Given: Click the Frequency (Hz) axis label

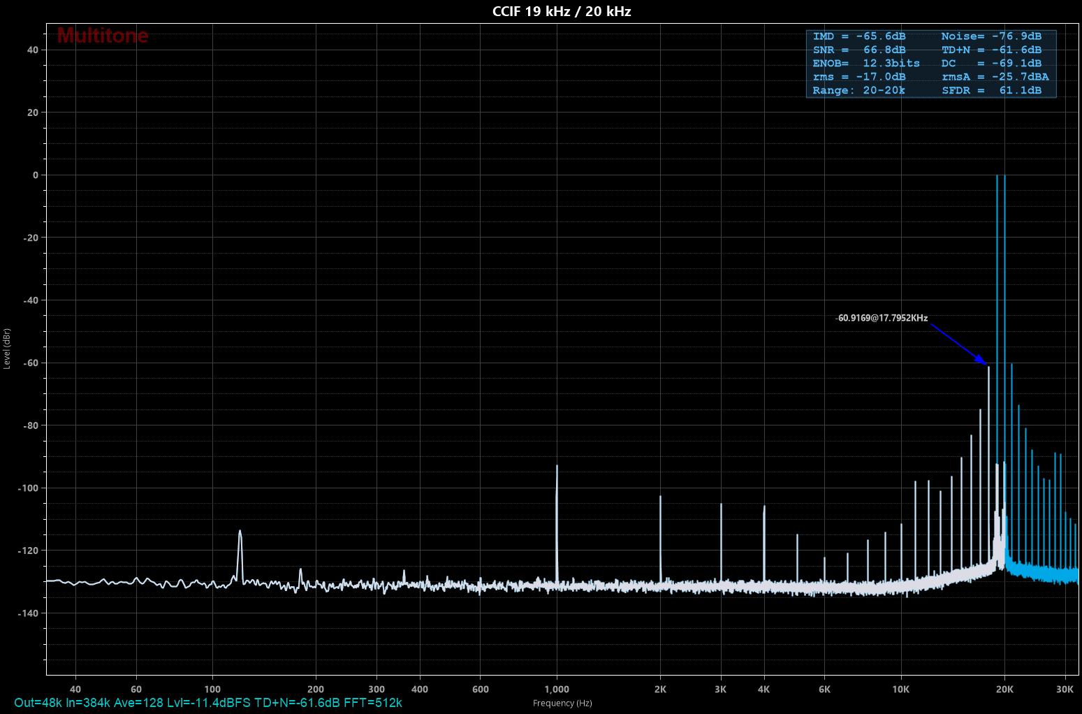Looking at the screenshot, I should coord(562,703).
